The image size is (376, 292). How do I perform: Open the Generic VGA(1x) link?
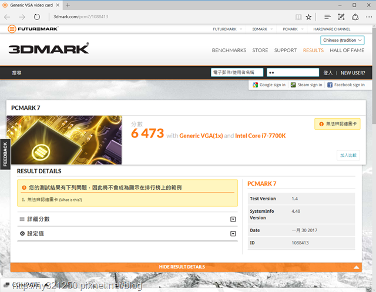coord(201,136)
